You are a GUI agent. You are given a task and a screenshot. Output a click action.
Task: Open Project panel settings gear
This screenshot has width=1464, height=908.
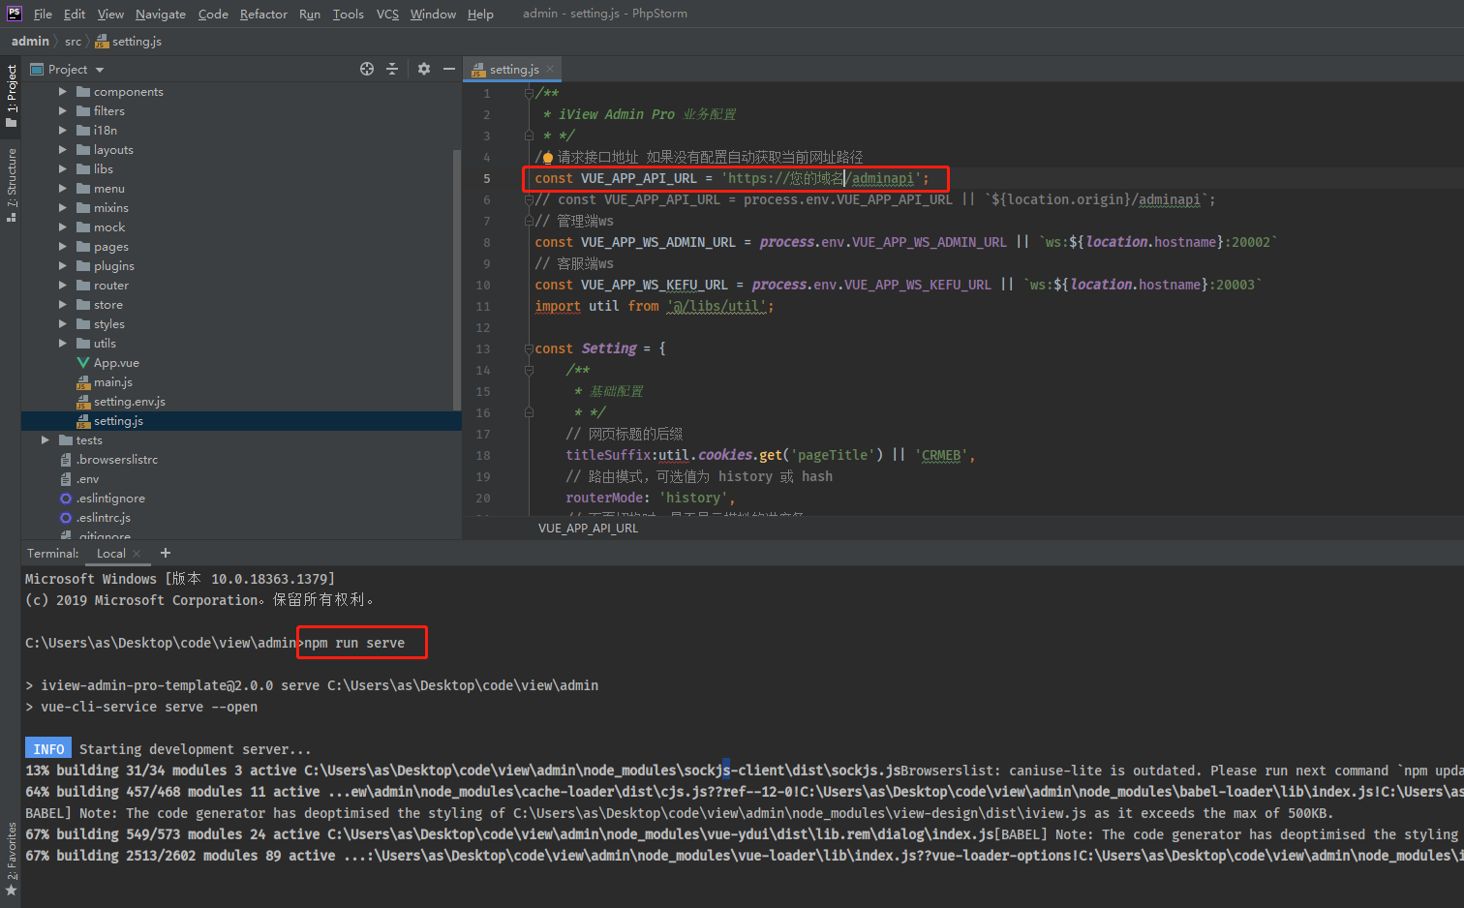click(x=423, y=69)
